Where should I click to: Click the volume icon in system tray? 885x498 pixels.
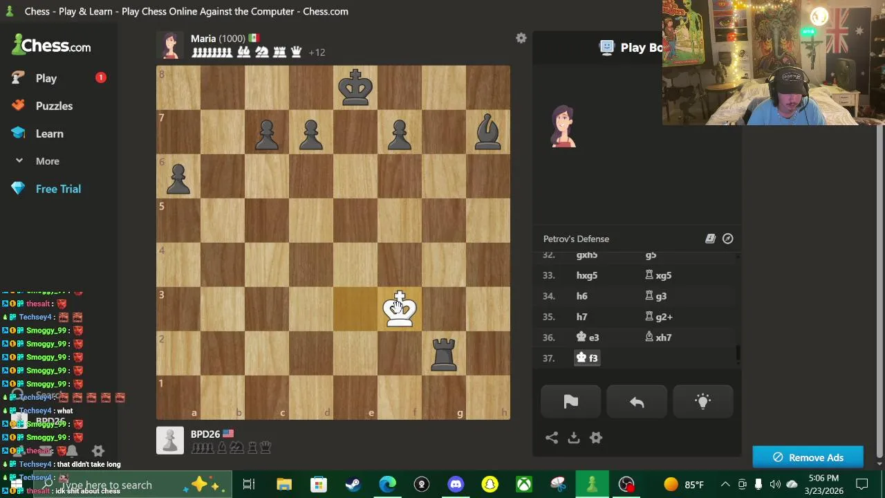click(775, 485)
